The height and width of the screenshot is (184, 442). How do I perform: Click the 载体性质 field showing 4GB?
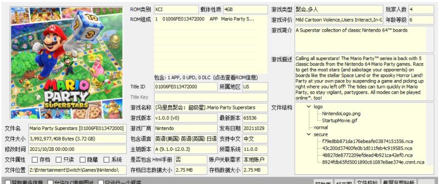pyautogui.click(x=245, y=10)
